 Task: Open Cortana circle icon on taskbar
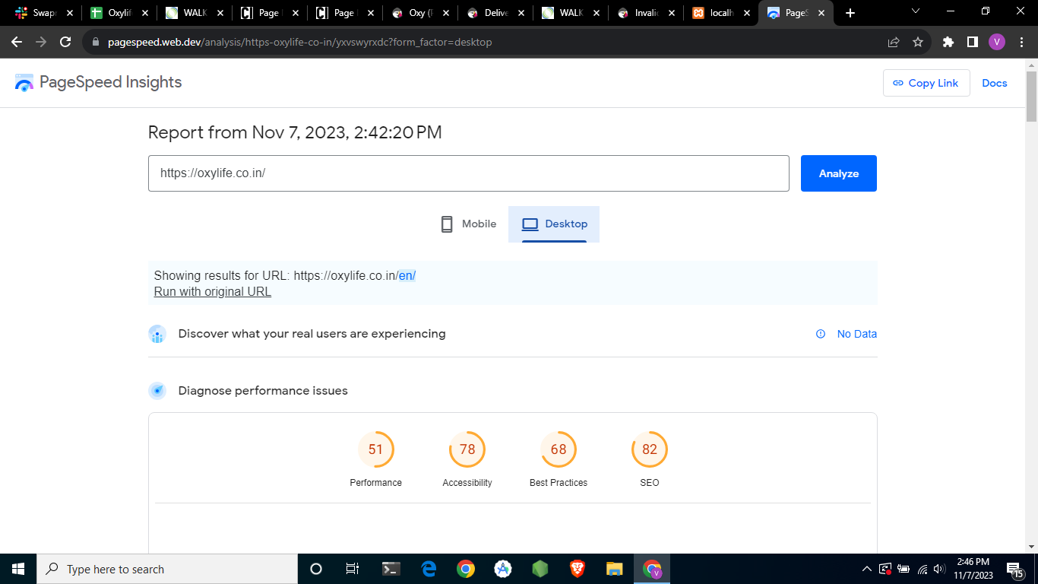[x=316, y=569]
